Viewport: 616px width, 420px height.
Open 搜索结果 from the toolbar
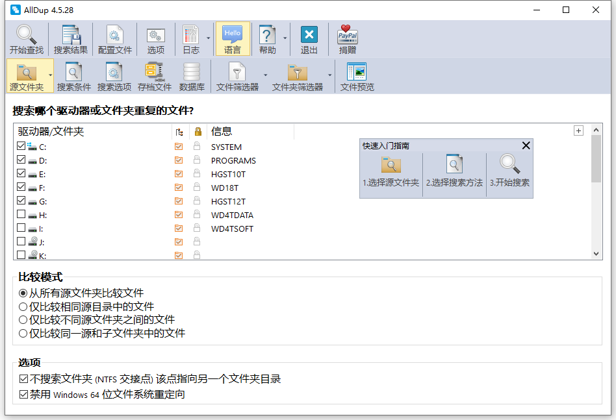click(x=71, y=39)
